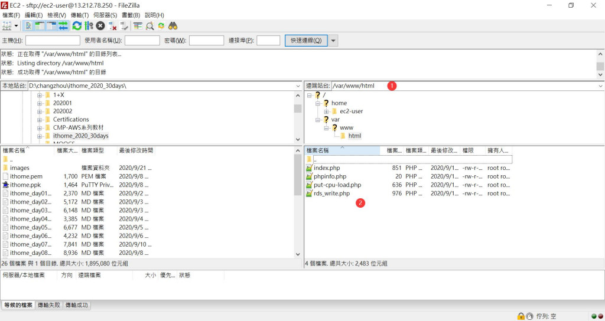The image size is (605, 321).
Task: Toggle synchronized browsing
Action: tap(161, 26)
